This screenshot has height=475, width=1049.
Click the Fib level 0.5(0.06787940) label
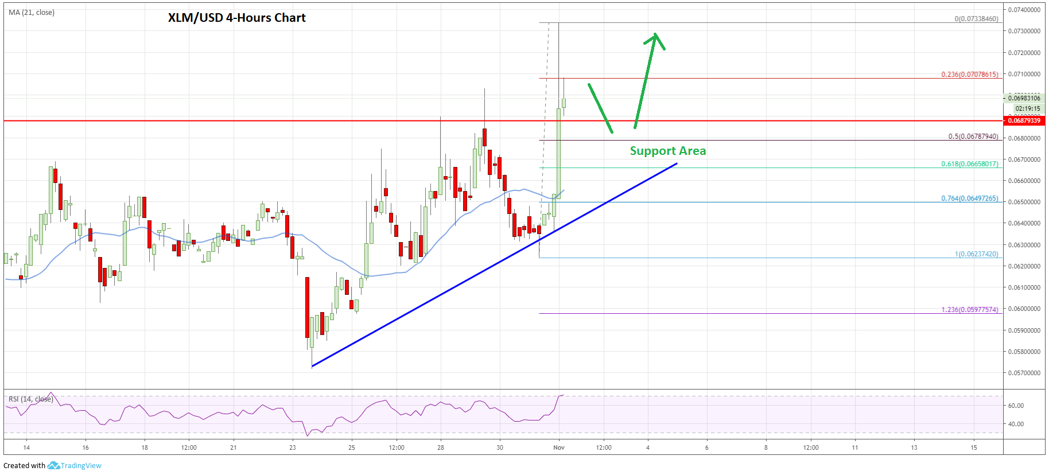(973, 137)
